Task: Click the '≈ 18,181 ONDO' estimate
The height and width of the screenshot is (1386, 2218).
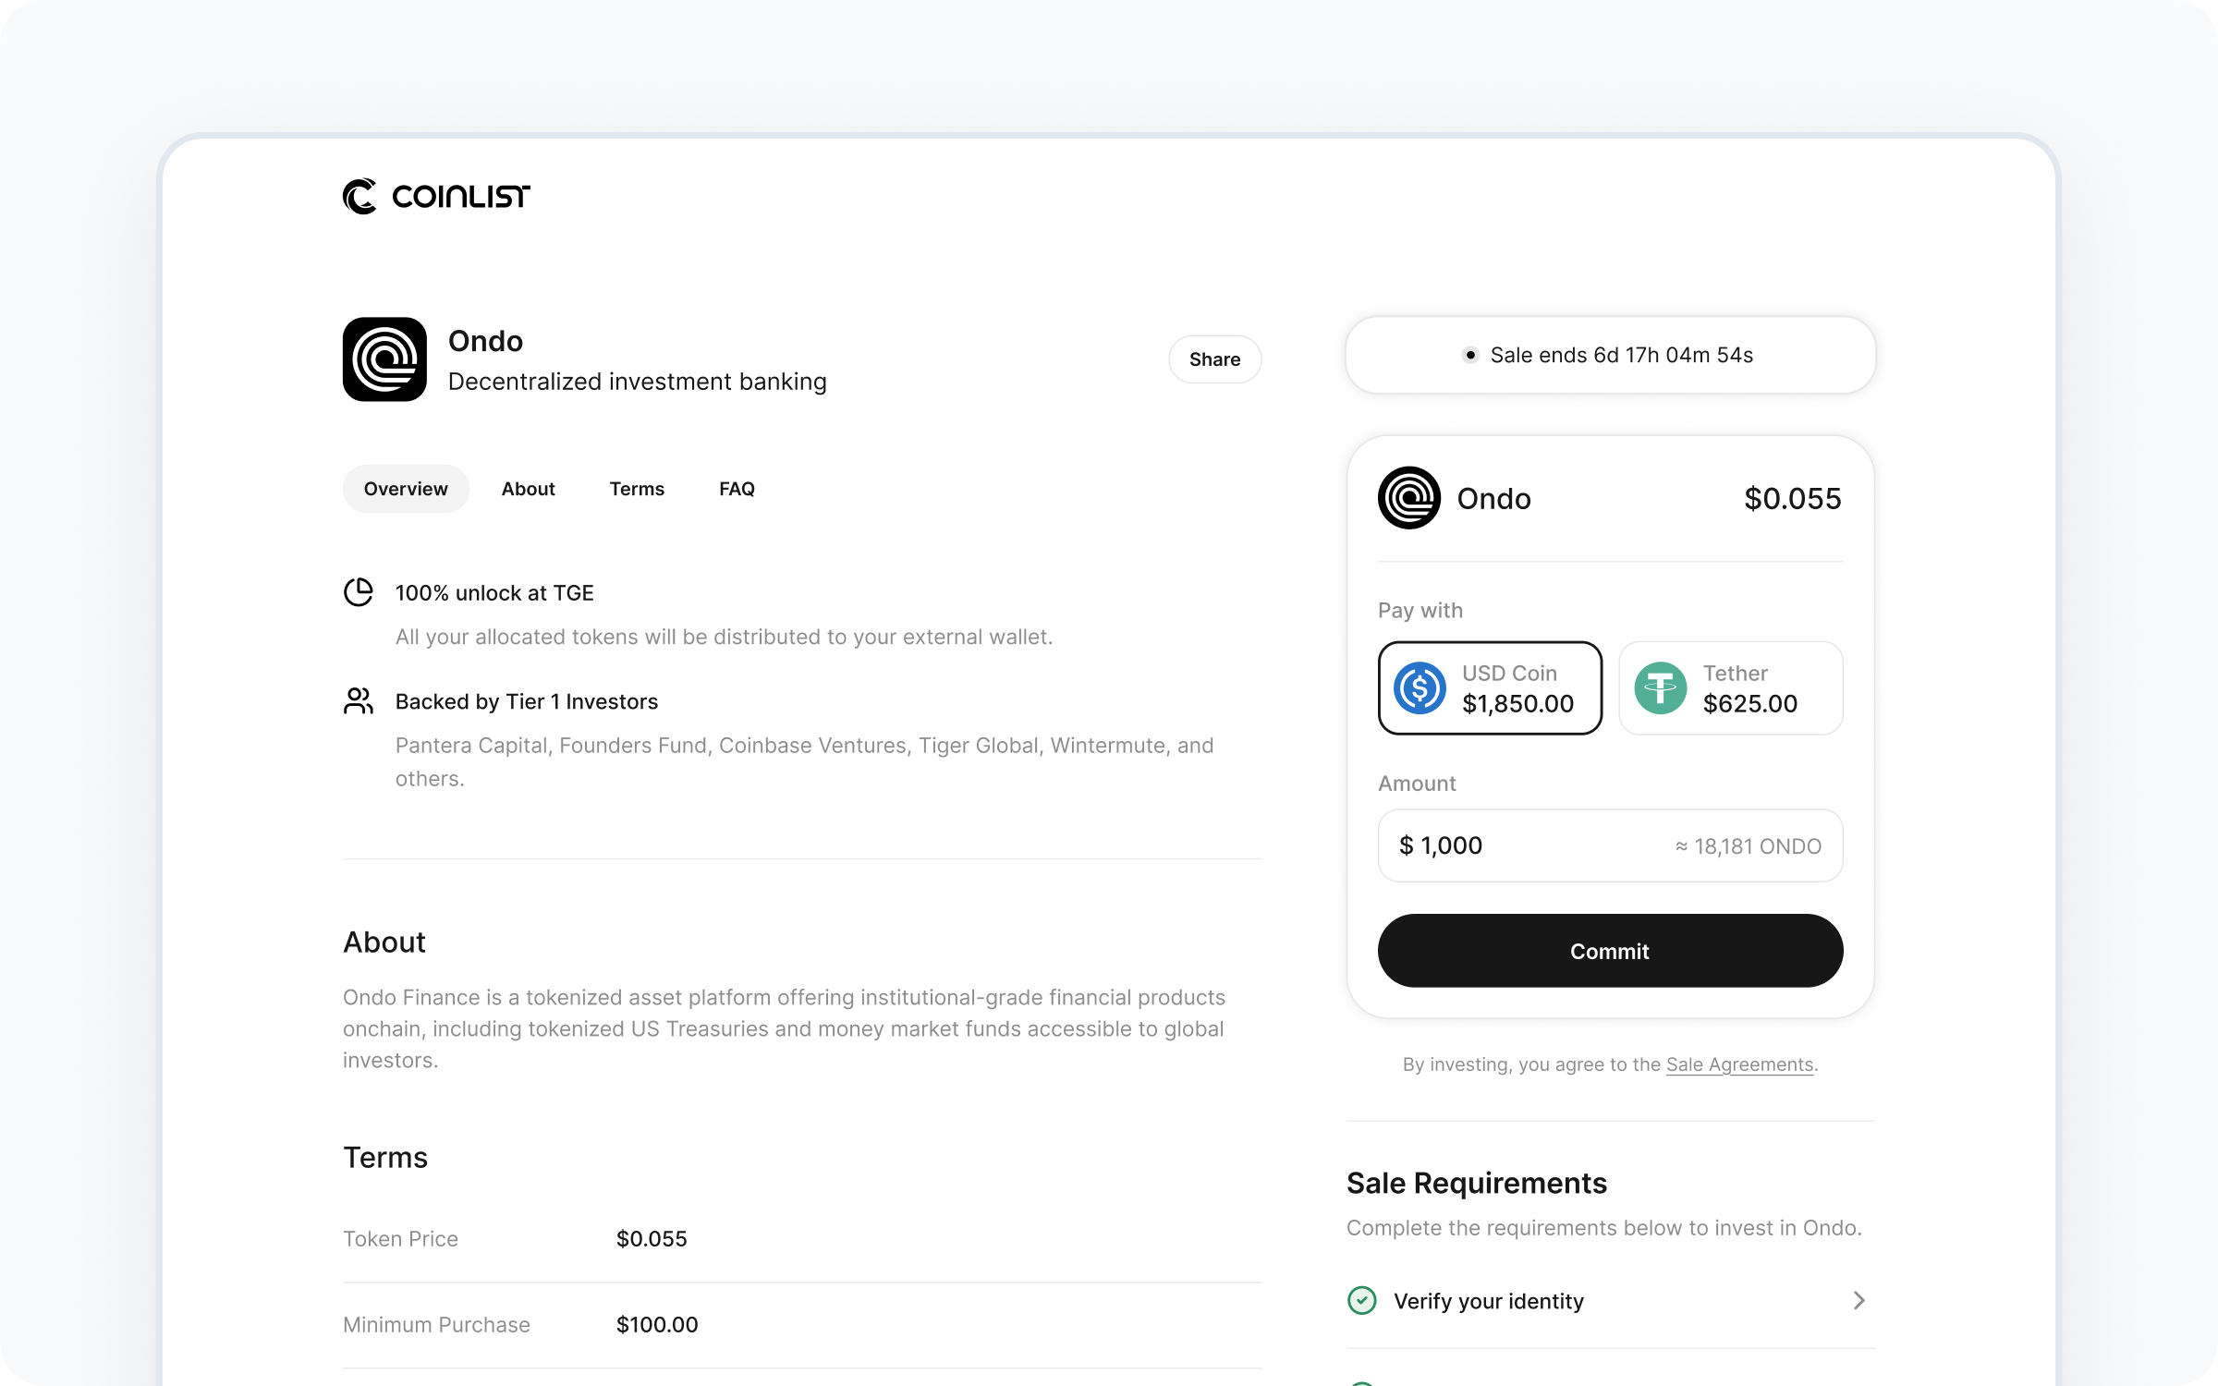Action: [1748, 846]
